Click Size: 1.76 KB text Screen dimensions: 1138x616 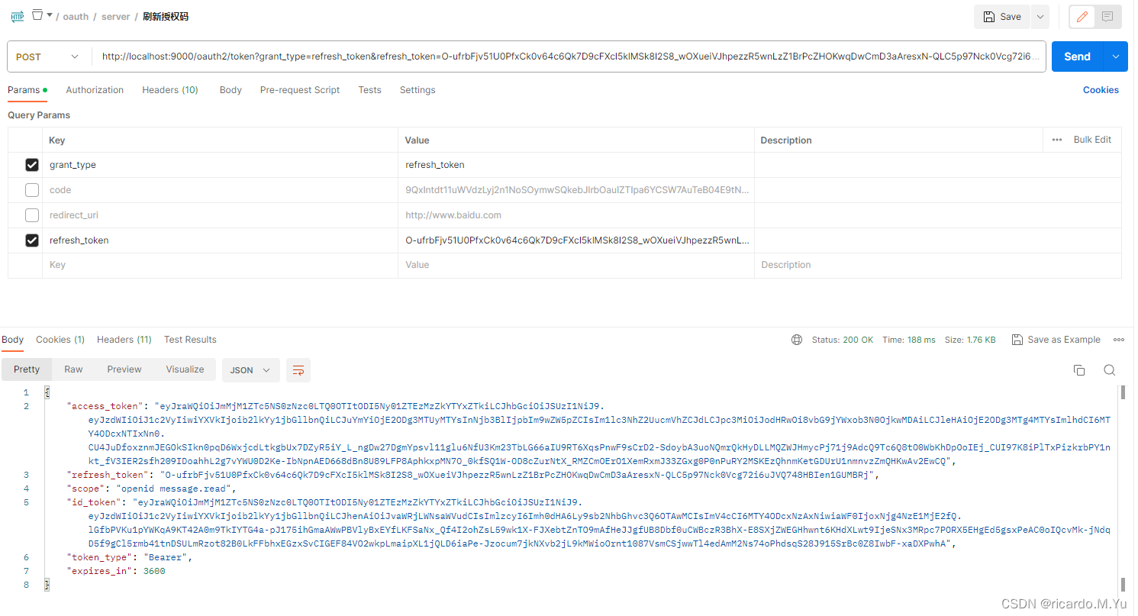tap(970, 340)
